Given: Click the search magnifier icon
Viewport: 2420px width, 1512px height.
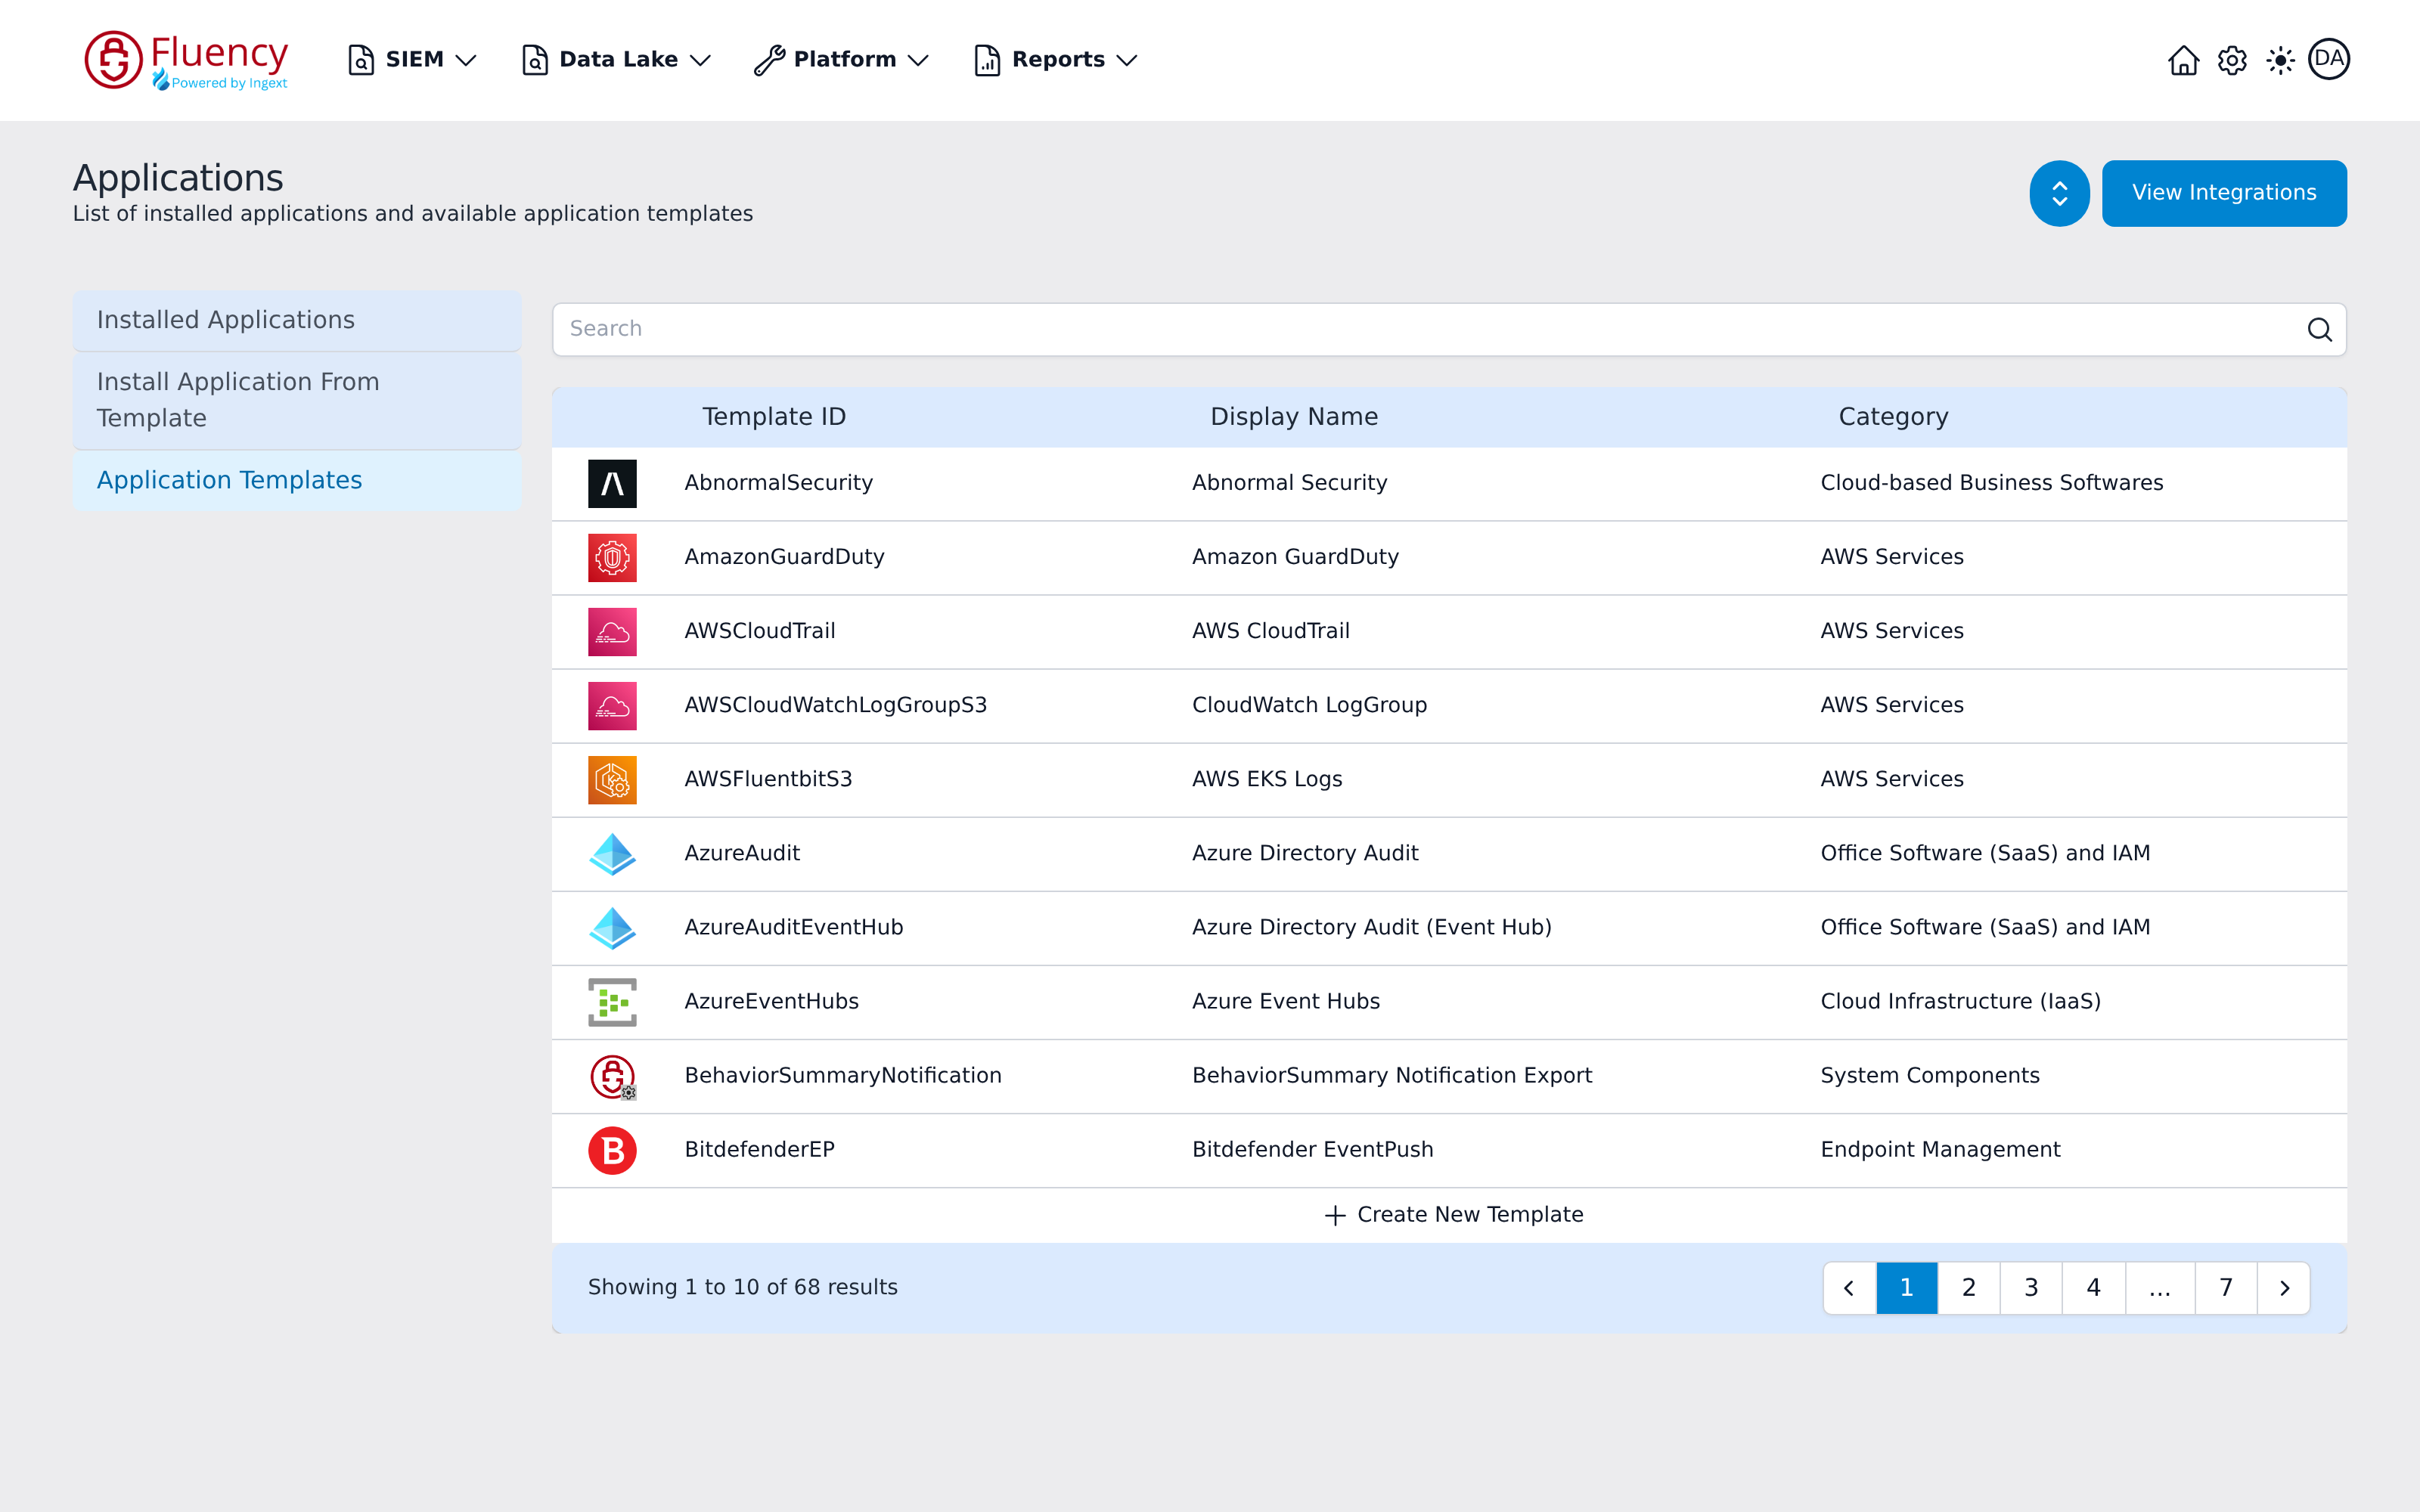Looking at the screenshot, I should (2319, 329).
